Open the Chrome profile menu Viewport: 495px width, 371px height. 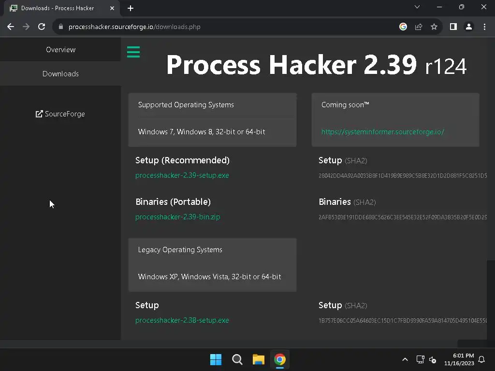pos(469,27)
